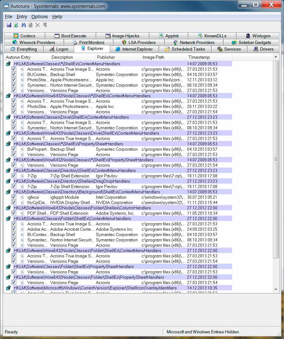Disable the igfxcui entry checkbox
Screen dimensions: 284x339
[x=14, y=197]
